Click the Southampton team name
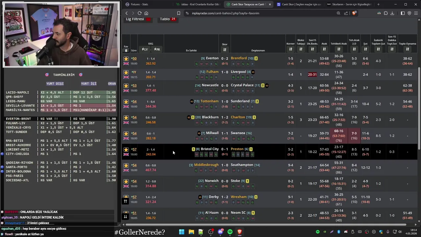 (x=242, y=165)
